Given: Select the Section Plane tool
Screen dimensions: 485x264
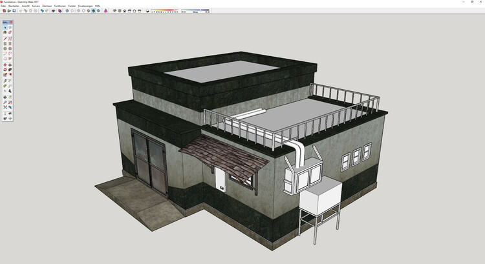Looking at the screenshot, I should tap(10, 118).
